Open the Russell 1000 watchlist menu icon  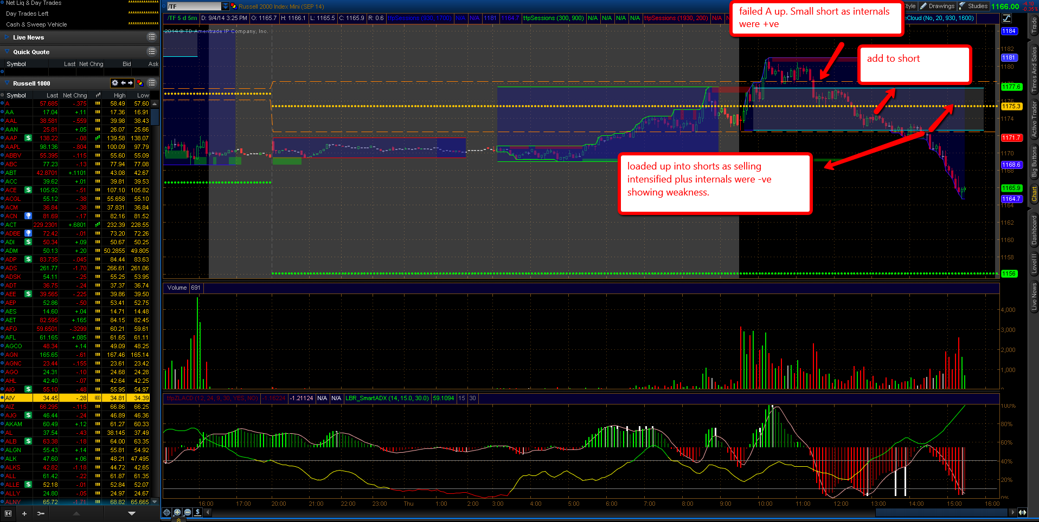pyautogui.click(x=152, y=83)
